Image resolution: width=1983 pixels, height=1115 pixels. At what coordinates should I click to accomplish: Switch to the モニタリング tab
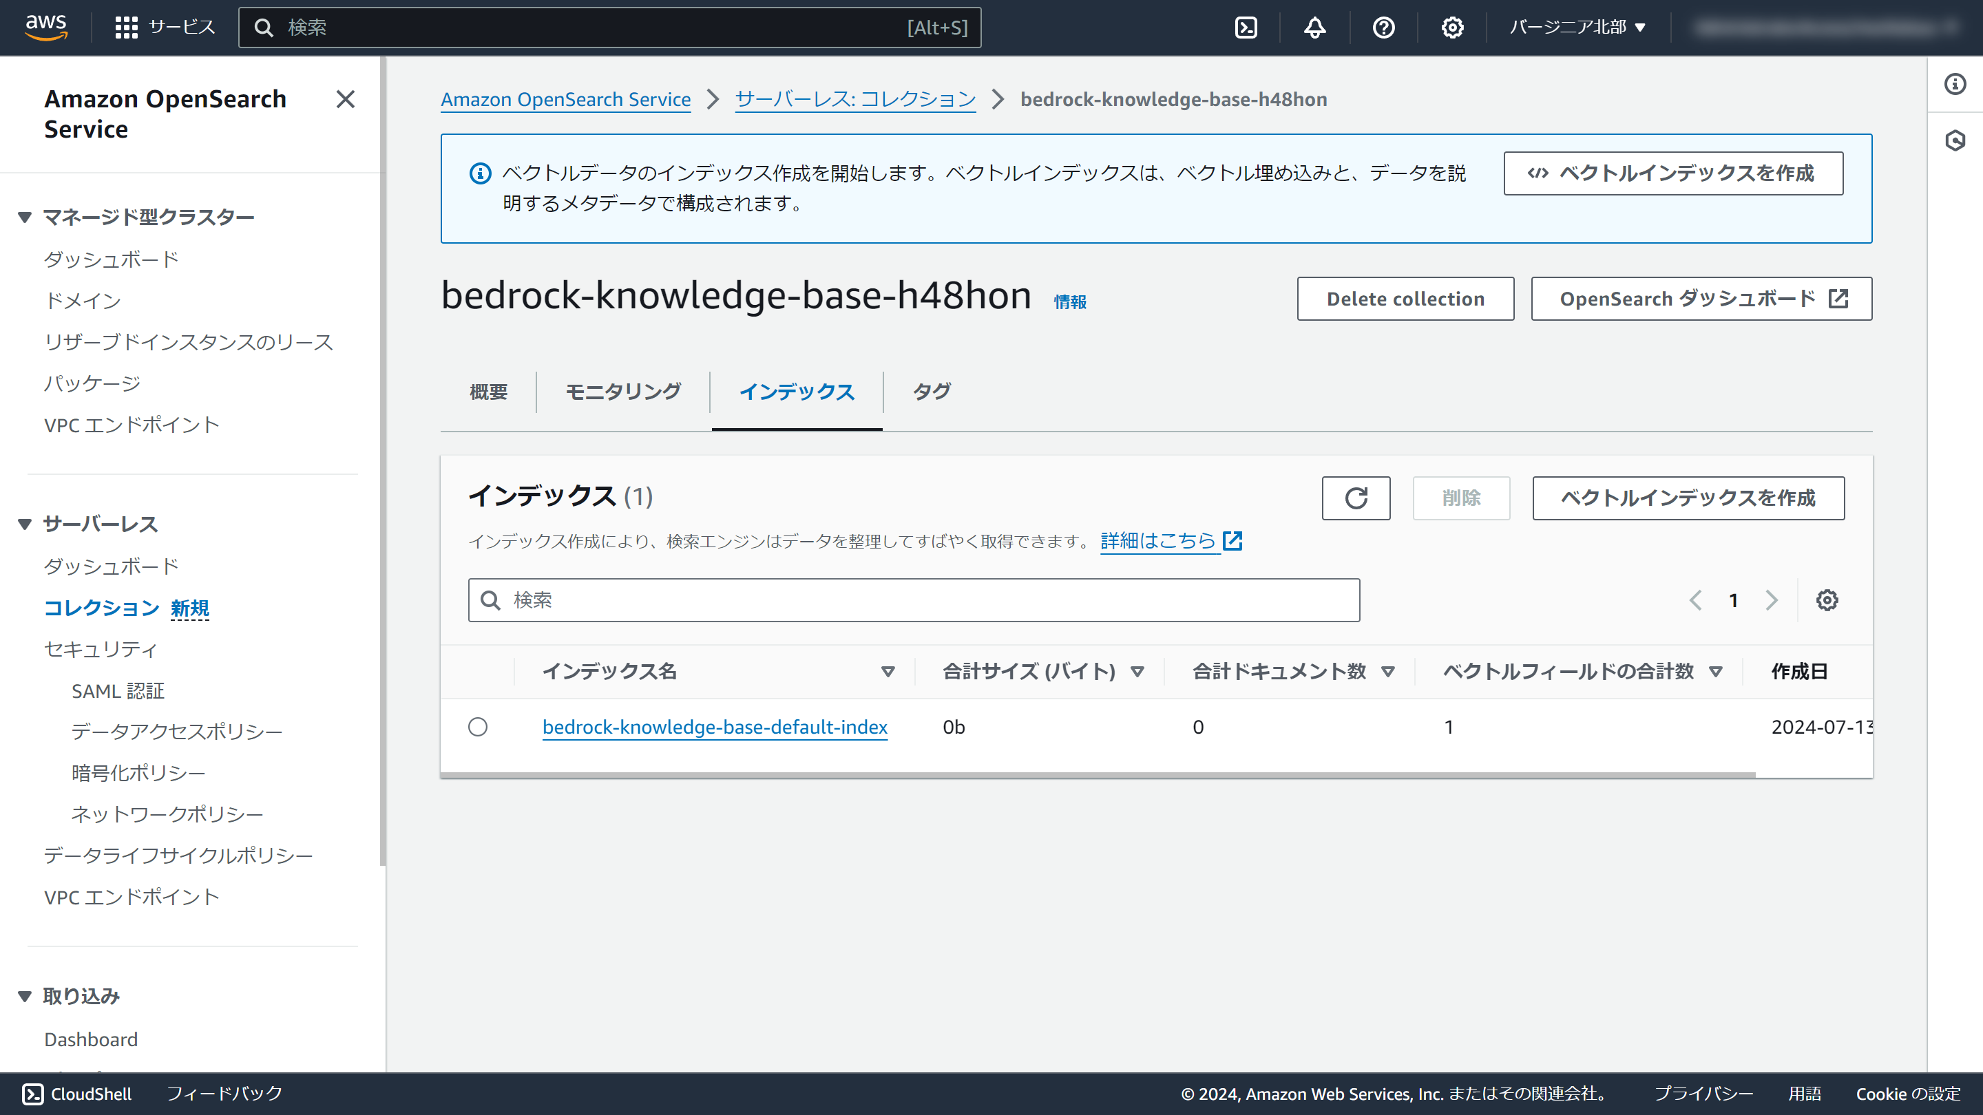pyautogui.click(x=622, y=392)
